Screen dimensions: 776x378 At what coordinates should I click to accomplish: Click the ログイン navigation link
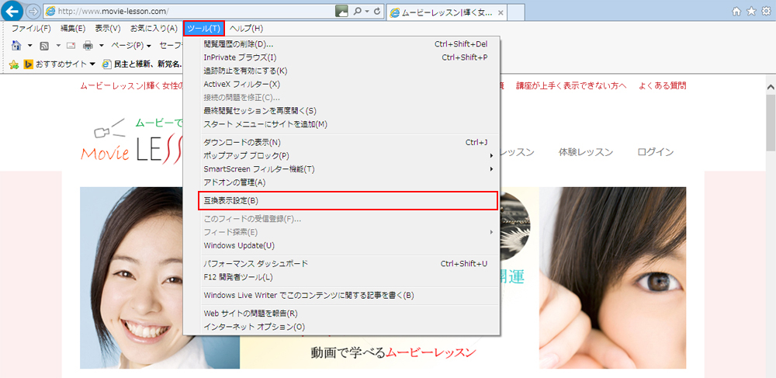pyautogui.click(x=656, y=152)
